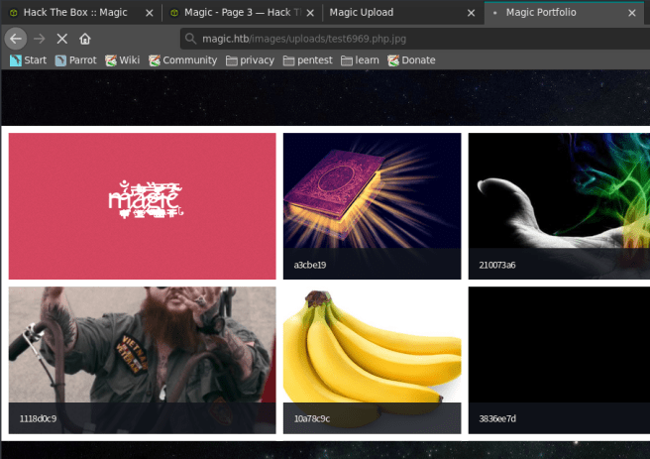Expand the learn bookmarks folder
Screen dimensions: 650x459
point(362,60)
